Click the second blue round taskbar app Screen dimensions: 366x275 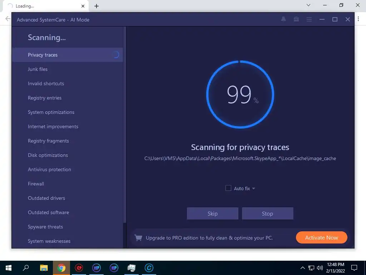114,268
